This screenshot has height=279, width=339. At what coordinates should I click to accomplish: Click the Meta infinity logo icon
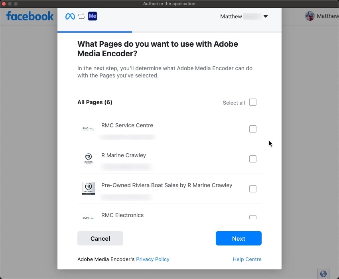tap(70, 16)
